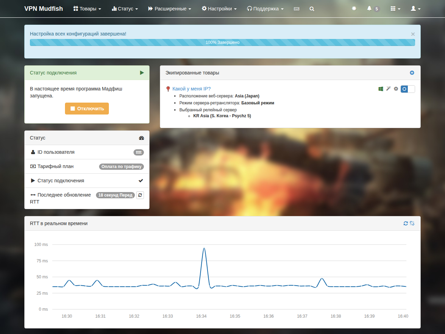Click the RTT spike at 16:34
This screenshot has width=445, height=334.
coord(204,248)
